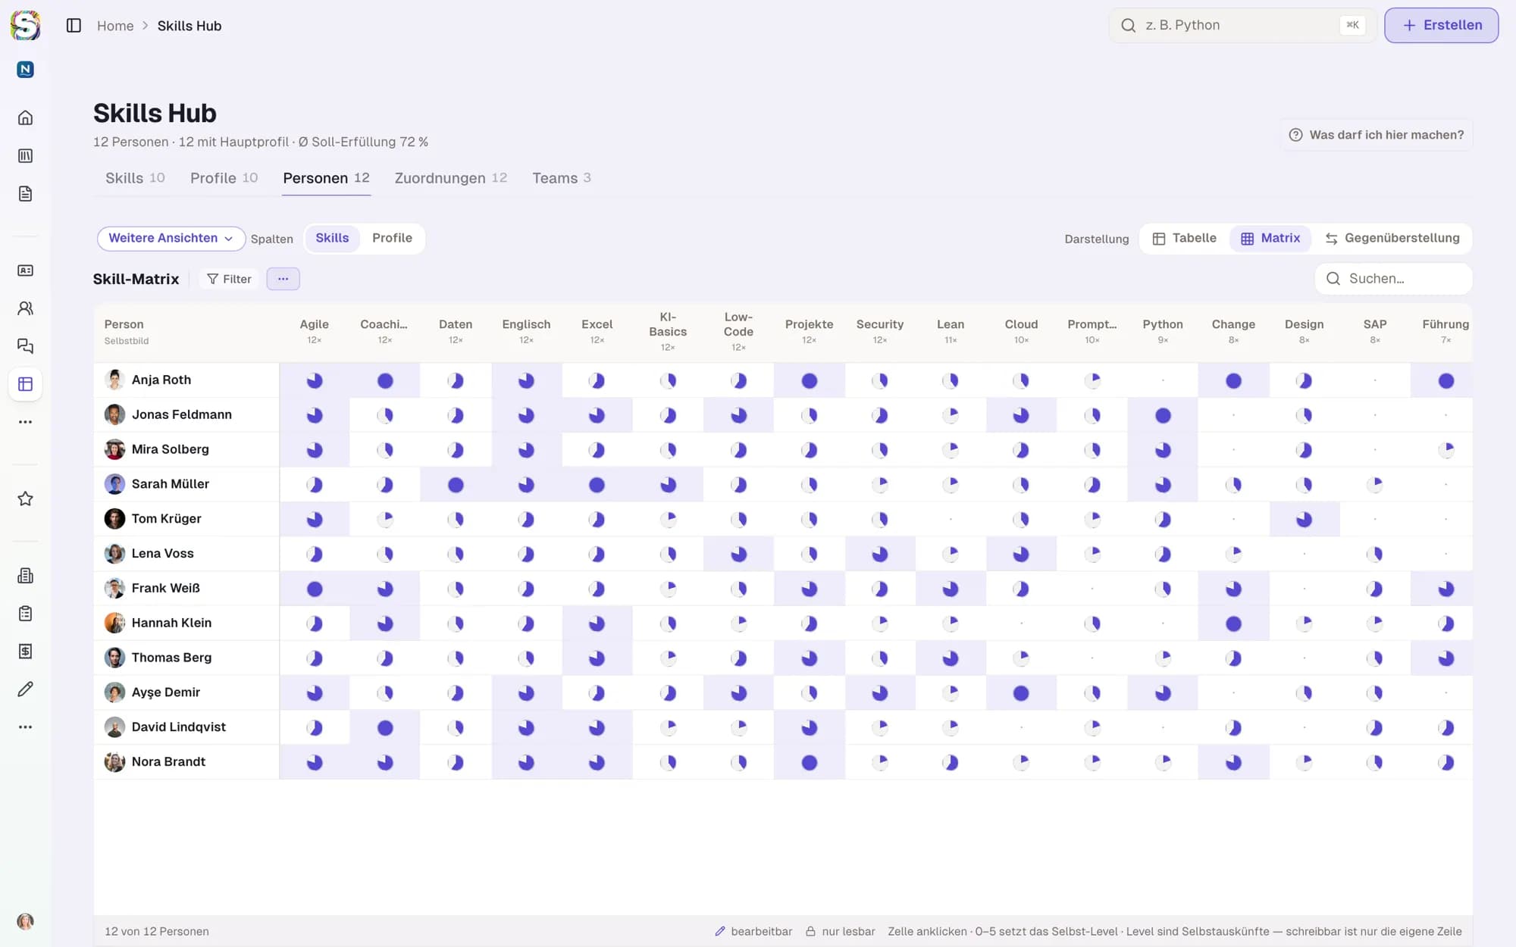Open the Teams tab
The image size is (1516, 947).
click(x=561, y=178)
